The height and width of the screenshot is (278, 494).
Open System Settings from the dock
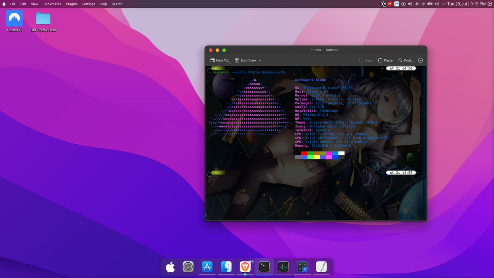click(x=188, y=267)
